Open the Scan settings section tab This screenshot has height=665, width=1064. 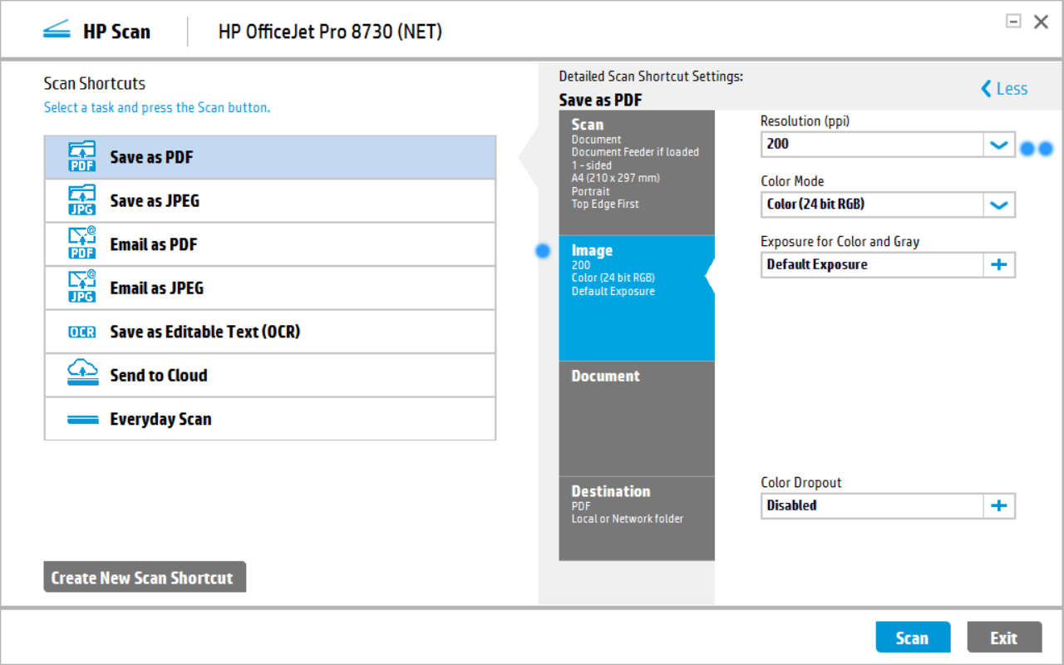637,172
